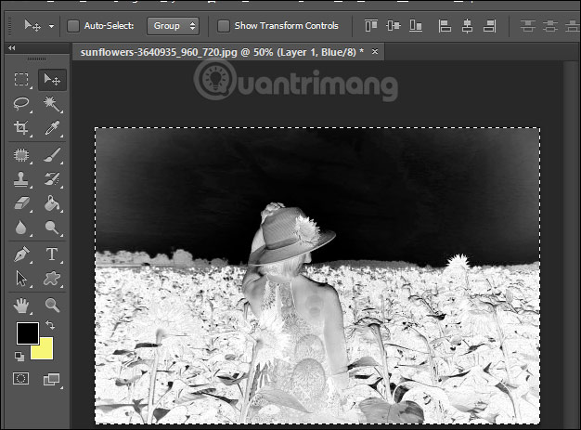The width and height of the screenshot is (581, 430).
Task: Select the Lasso tool
Action: coord(21,104)
